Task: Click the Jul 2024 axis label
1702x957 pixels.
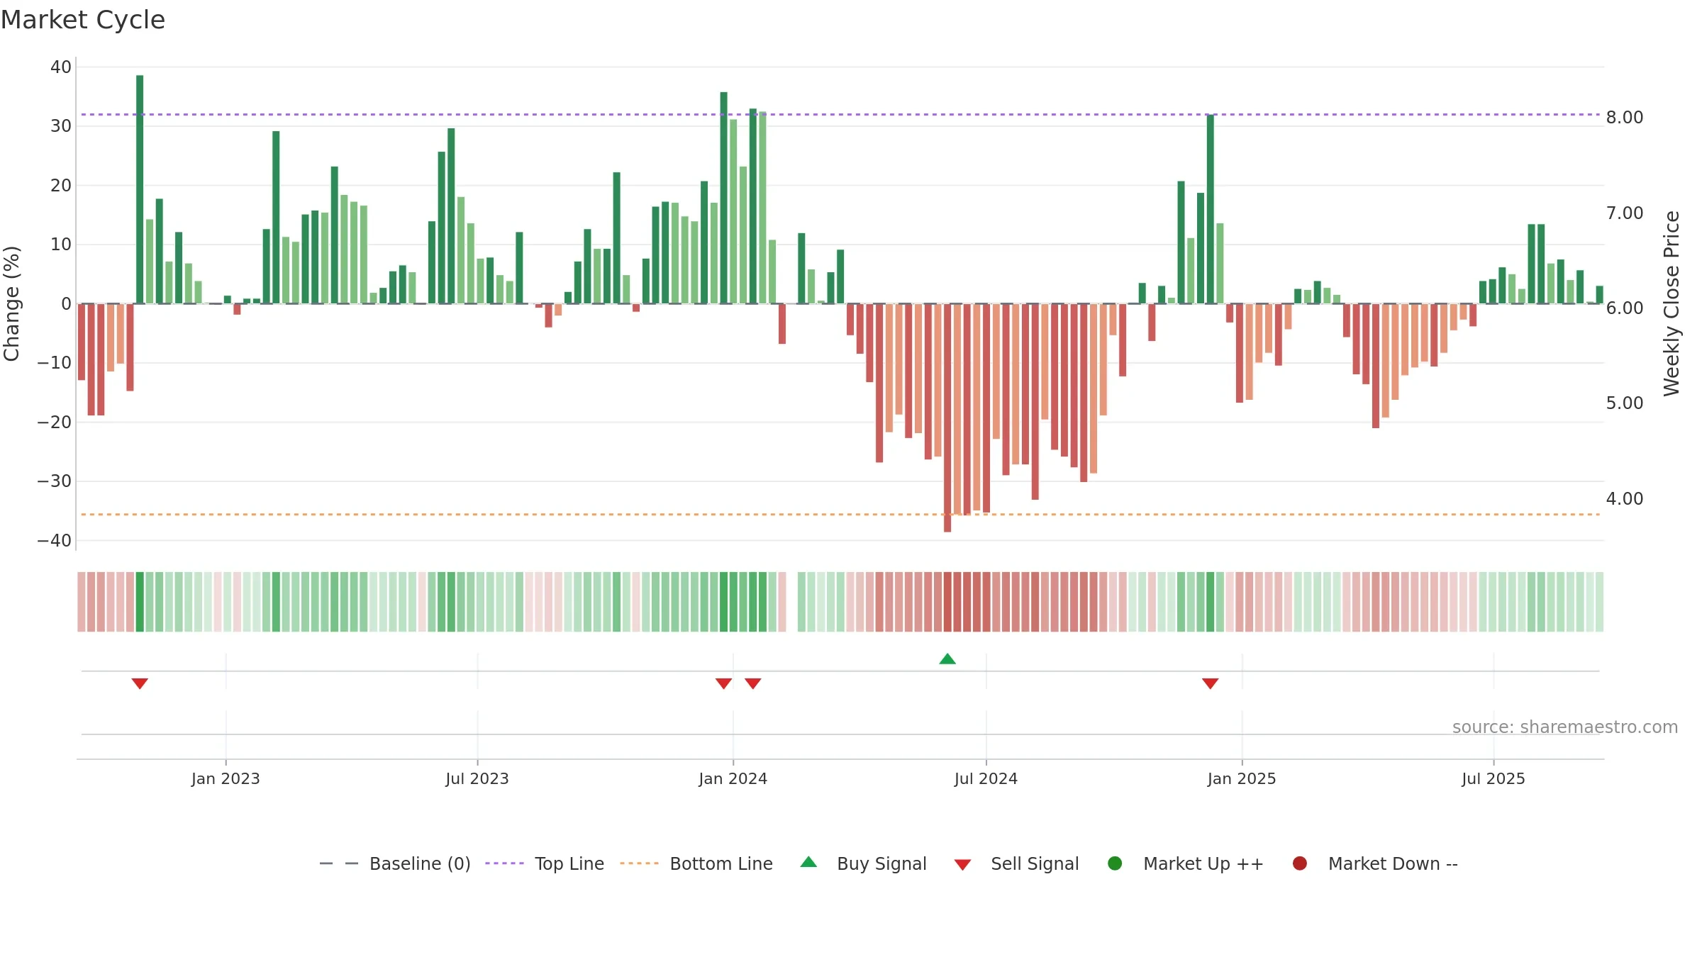Action: point(986,778)
